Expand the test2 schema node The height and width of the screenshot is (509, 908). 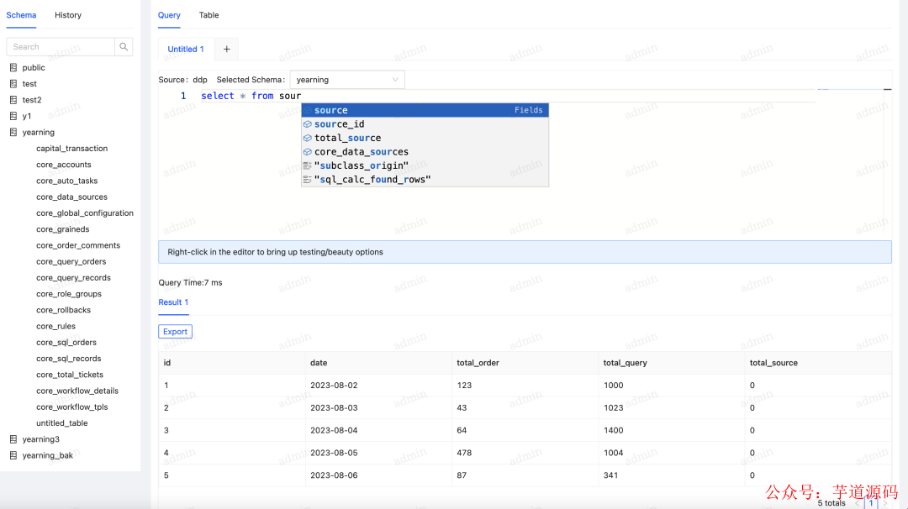pyautogui.click(x=32, y=100)
